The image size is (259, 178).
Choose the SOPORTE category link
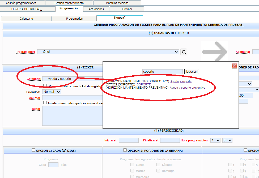(144, 84)
